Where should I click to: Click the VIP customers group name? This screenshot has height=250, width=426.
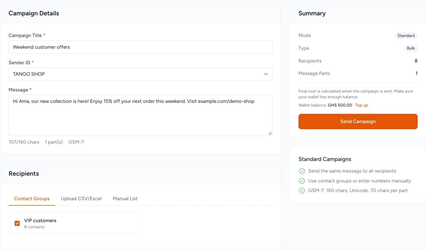(40, 220)
